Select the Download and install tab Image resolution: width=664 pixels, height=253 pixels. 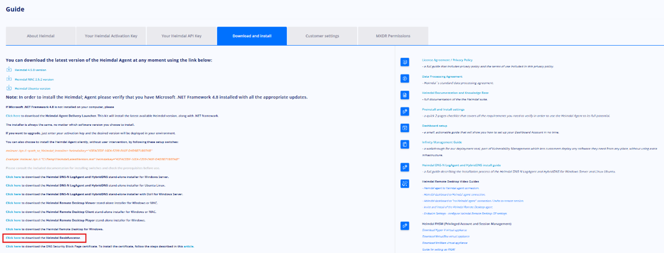click(252, 36)
